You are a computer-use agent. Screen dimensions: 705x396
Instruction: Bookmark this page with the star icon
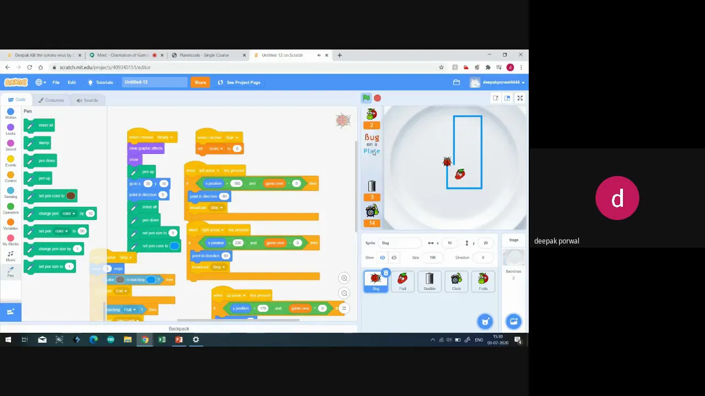coord(441,67)
